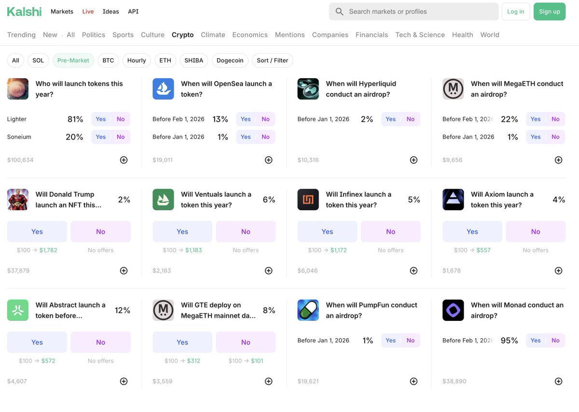Screen dimensions: 579x412
Task: Add PumpFun market using plus icon
Action: [x=414, y=381]
